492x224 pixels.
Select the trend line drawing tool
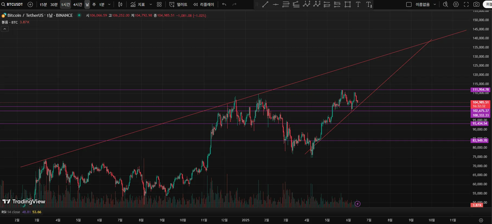pos(265,4)
